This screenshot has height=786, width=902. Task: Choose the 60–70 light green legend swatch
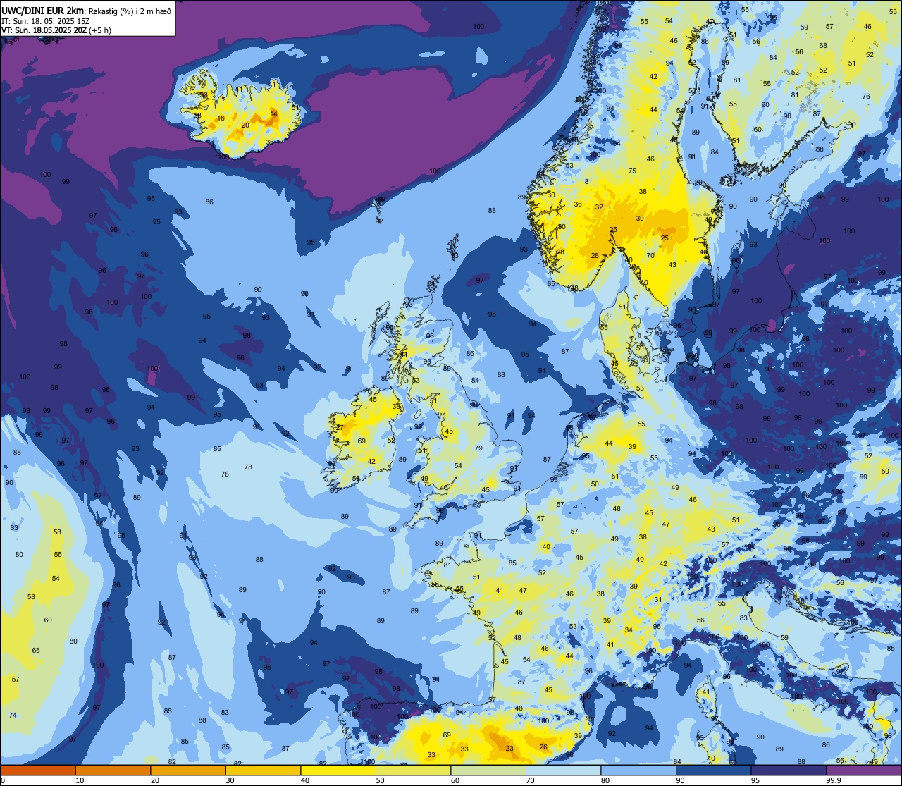point(488,770)
